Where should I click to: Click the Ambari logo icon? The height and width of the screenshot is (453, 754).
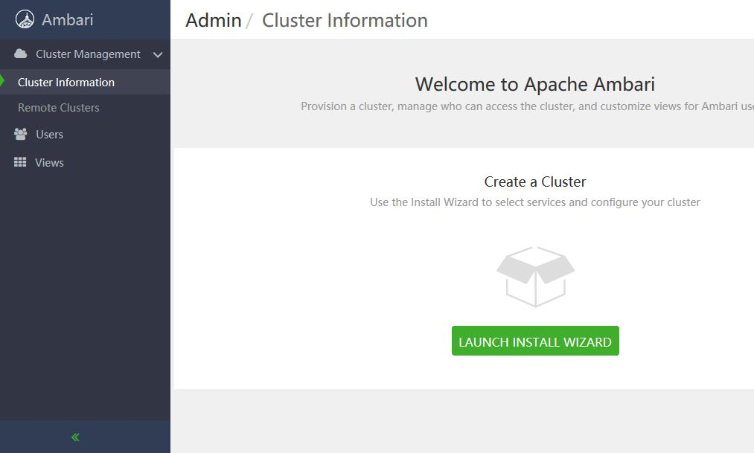click(25, 19)
